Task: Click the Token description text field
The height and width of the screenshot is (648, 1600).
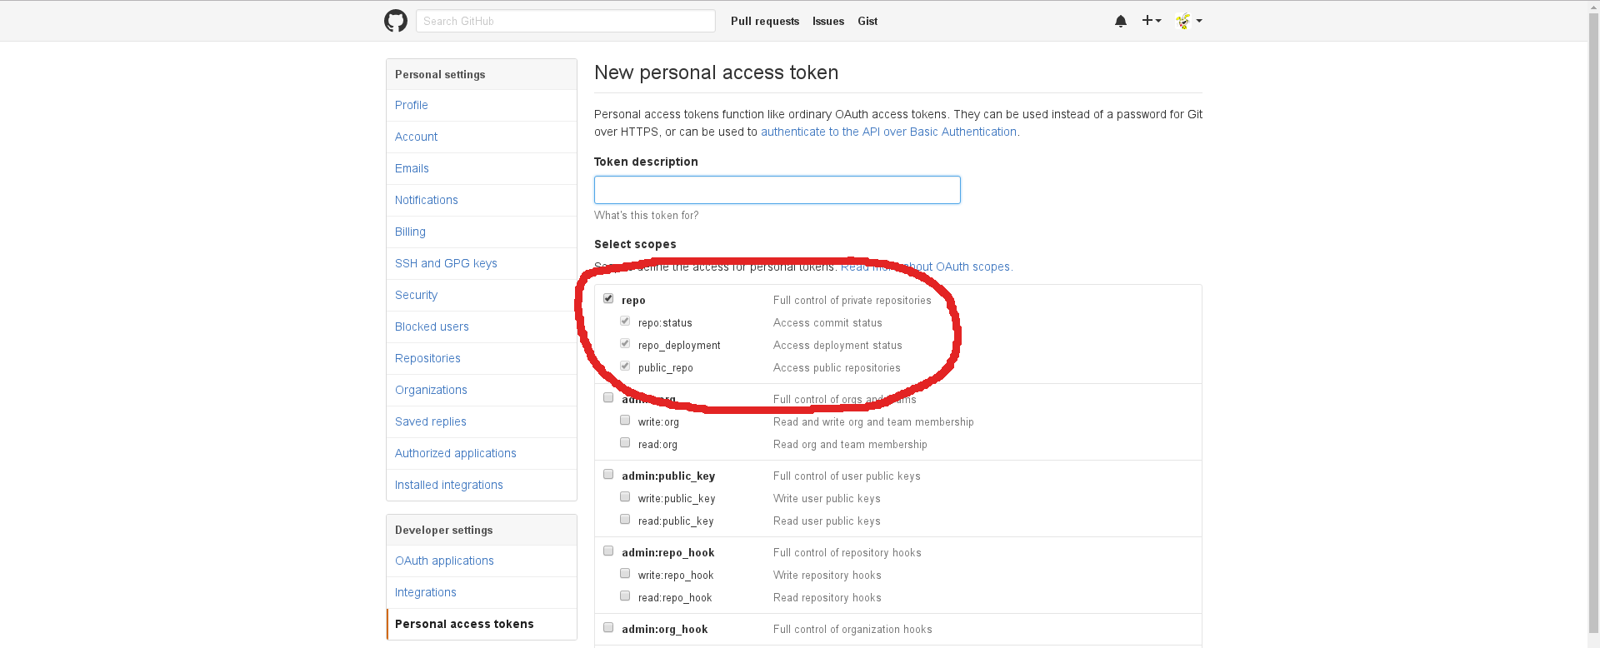Action: [777, 190]
